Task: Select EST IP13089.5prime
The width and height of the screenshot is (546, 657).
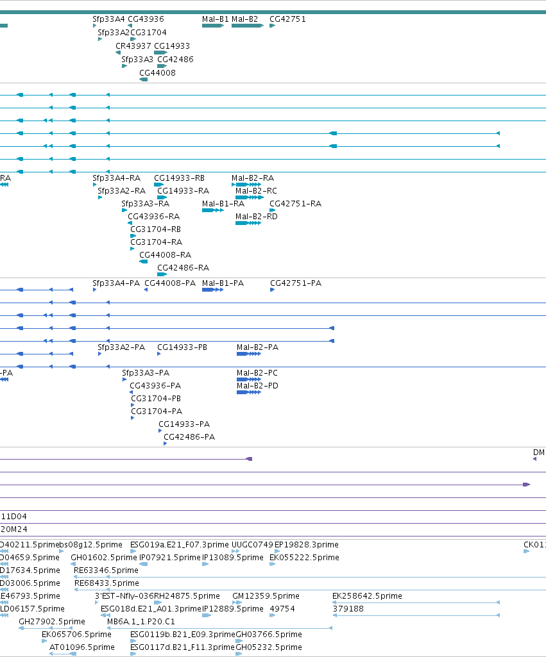Action: [233, 558]
